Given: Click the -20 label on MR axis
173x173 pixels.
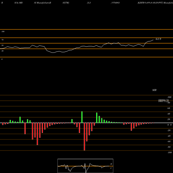Looking at the screenshot, I should point(169,130).
